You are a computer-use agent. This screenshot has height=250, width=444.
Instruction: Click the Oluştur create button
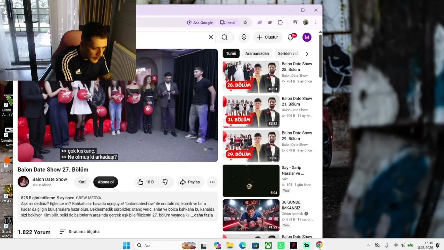(267, 37)
